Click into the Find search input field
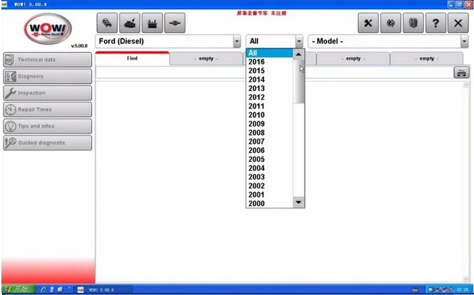This screenshot has width=474, height=295. [274, 73]
